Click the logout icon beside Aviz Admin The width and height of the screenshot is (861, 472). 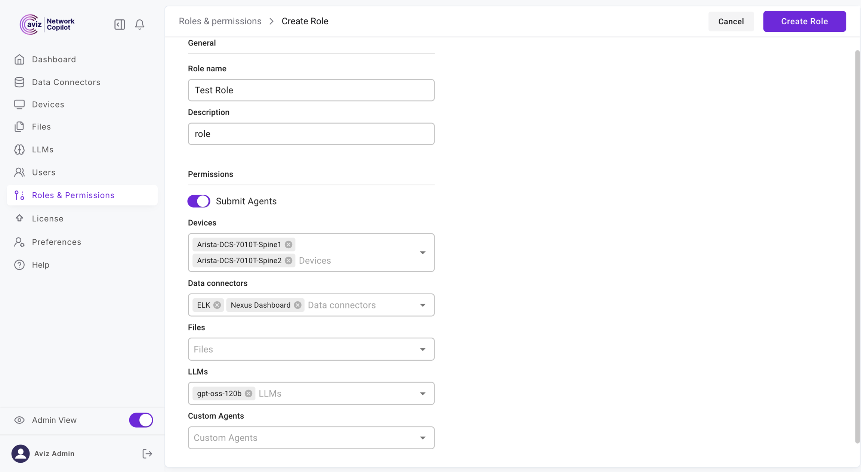click(147, 453)
